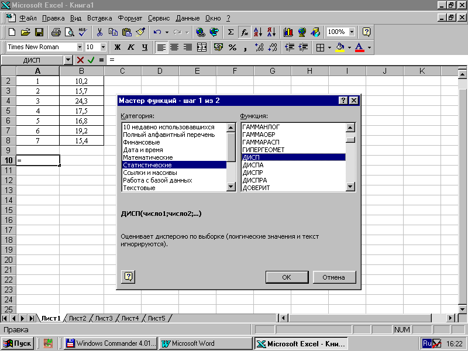Sort descending with the Я-to-A icon
Image resolution: width=468 pixels, height=351 pixels.
pos(271,32)
